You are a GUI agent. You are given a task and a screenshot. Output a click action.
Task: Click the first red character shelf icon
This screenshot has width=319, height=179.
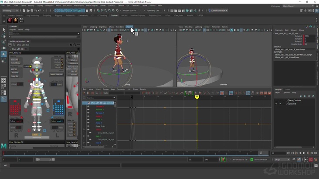click(x=10, y=20)
